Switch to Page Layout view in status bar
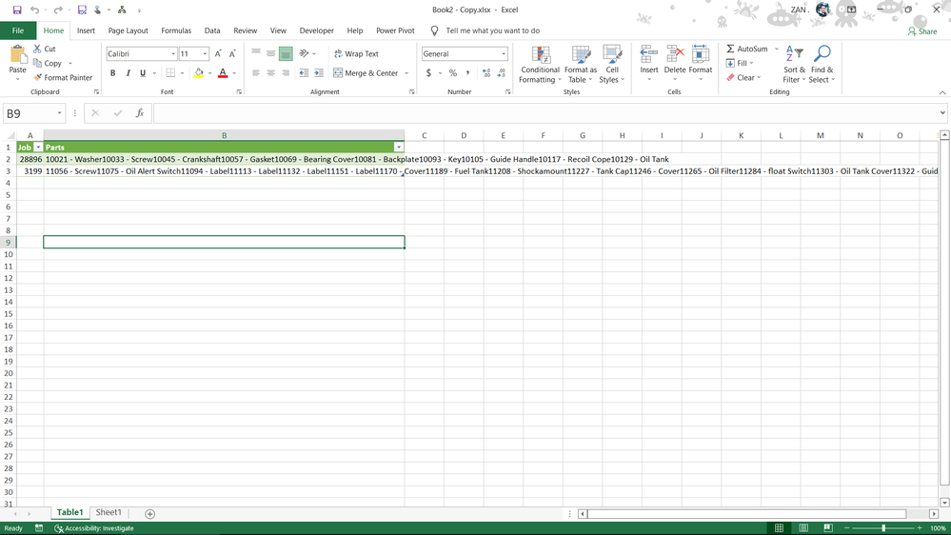 point(803,528)
